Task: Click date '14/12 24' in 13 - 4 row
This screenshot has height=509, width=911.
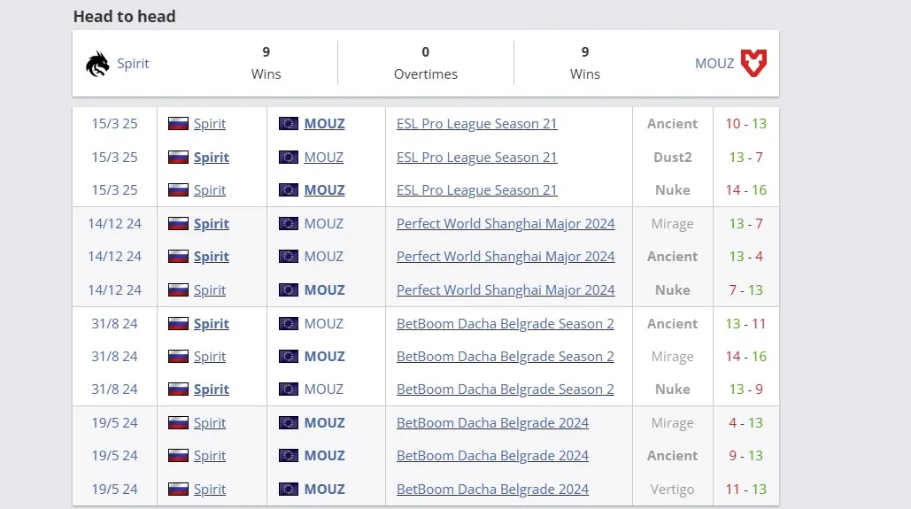Action: point(114,256)
